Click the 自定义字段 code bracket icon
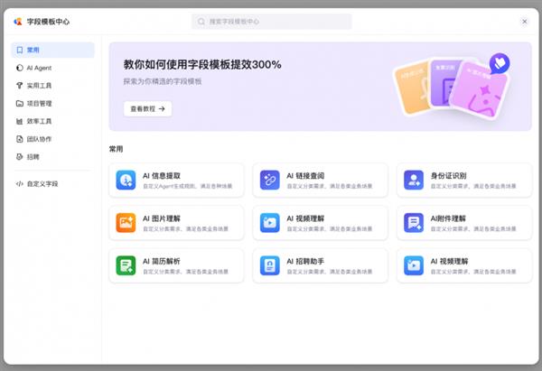This screenshot has width=542, height=371. click(x=19, y=184)
